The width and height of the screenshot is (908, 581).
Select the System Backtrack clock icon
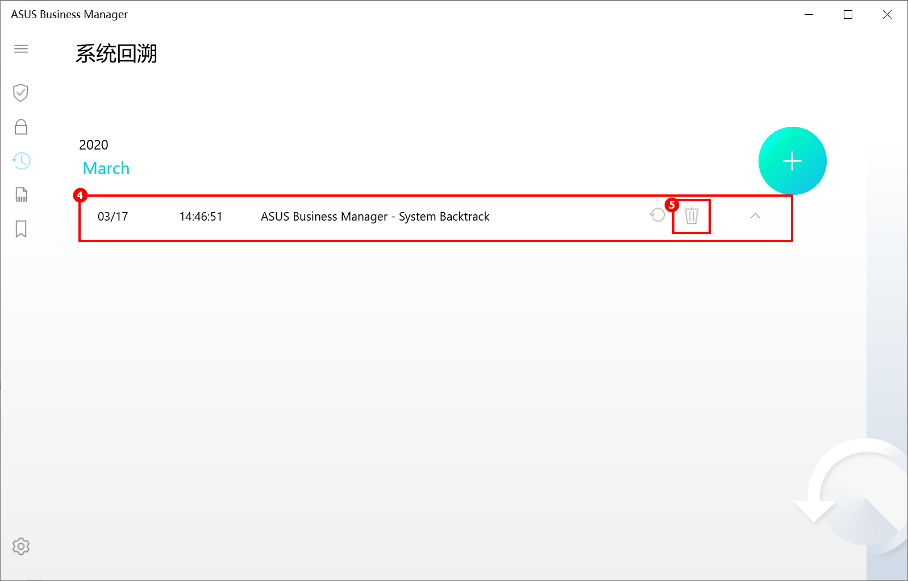pos(22,161)
